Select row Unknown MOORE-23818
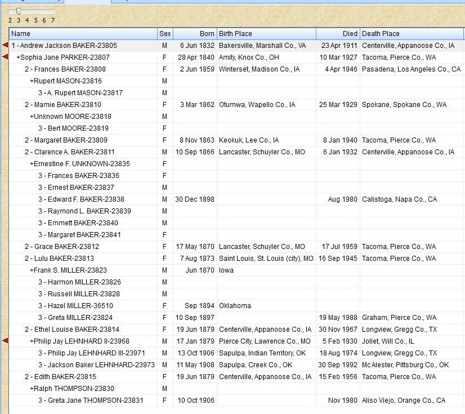The height and width of the screenshot is (414, 465). 236,117
